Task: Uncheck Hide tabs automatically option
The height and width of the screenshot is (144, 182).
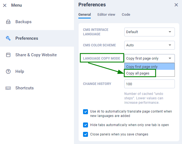Action: point(86,125)
